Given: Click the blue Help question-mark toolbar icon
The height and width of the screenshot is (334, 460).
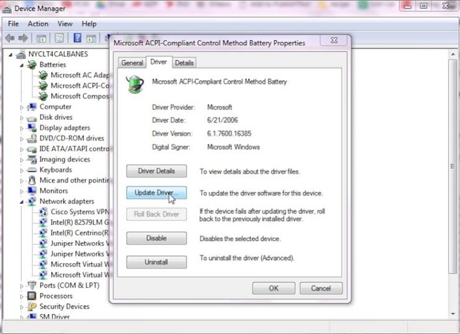Looking at the screenshot, I should click(x=78, y=38).
